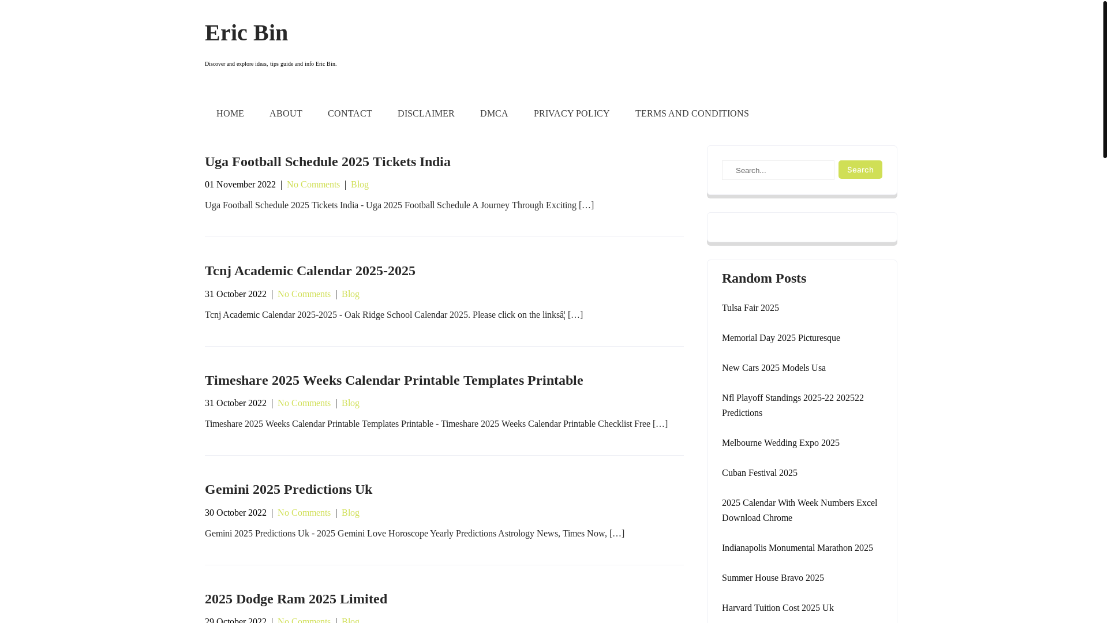
Task: Open Blog category on Tcnj Academic post
Action: [x=350, y=294]
